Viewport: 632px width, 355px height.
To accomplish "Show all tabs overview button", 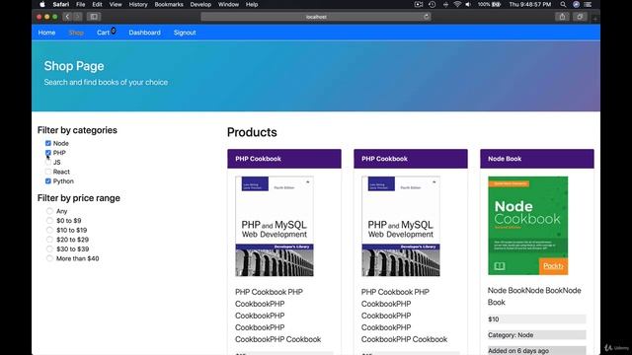I will [x=580, y=17].
